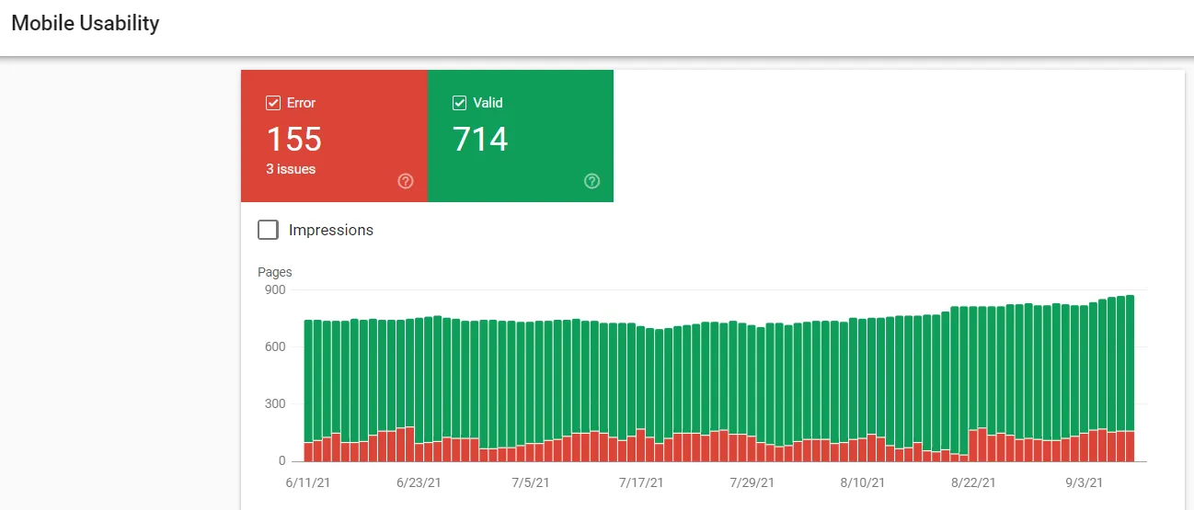The height and width of the screenshot is (510, 1194).
Task: Pick the 8/22/21 date on the chart axis
Action: pos(974,482)
